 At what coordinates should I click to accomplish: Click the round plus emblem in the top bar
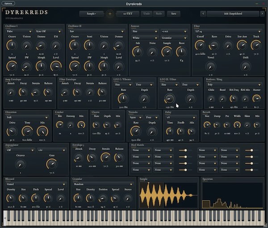click(110, 14)
